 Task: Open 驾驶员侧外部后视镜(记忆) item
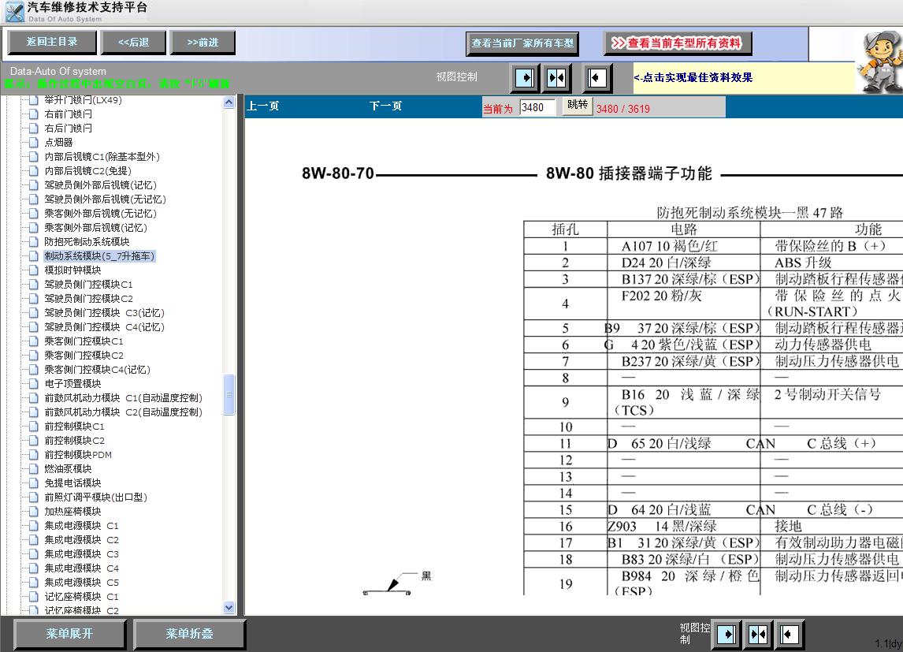click(x=100, y=185)
